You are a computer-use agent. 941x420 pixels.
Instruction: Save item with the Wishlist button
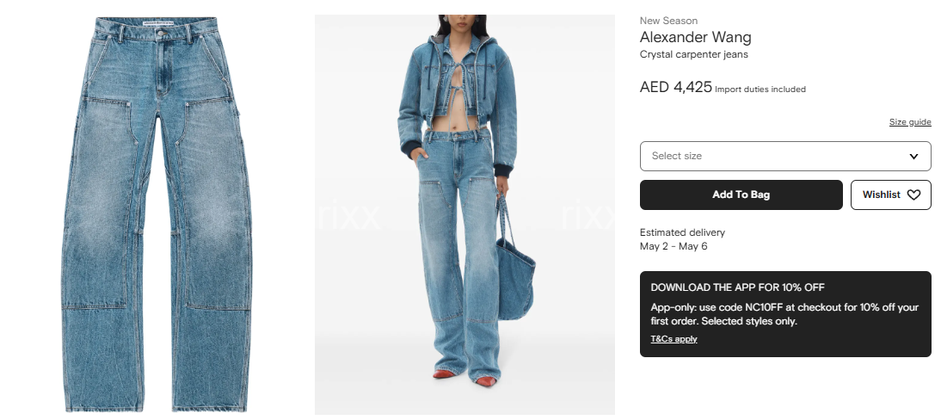click(x=890, y=195)
